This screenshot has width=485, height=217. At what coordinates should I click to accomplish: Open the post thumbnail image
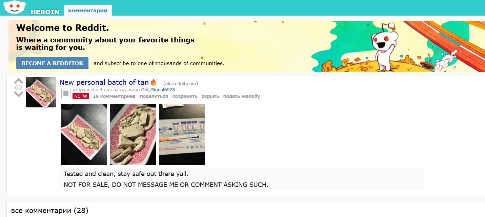41,92
